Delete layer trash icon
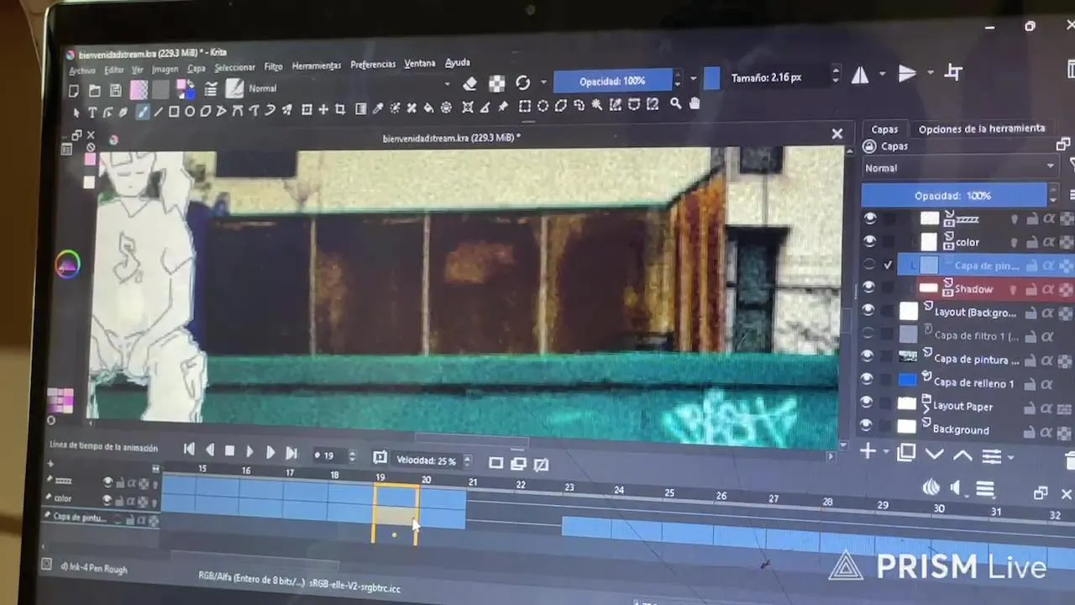 click(x=1070, y=459)
